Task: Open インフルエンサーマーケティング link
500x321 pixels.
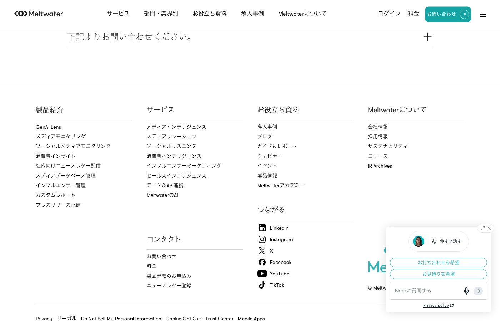Action: [184, 166]
